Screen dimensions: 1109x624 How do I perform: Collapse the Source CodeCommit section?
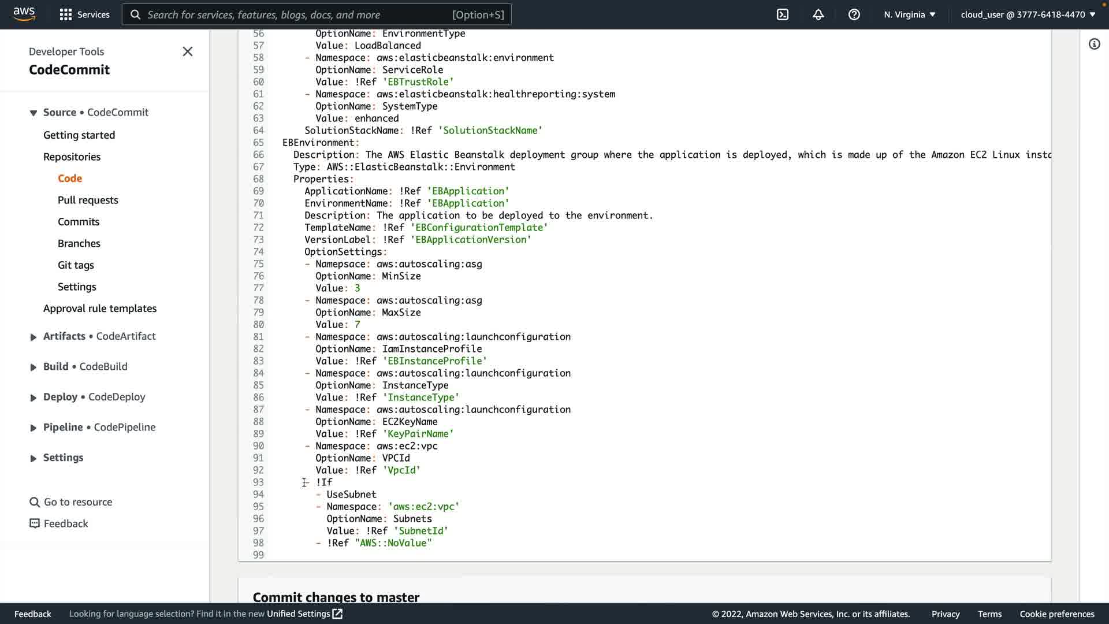[34, 113]
